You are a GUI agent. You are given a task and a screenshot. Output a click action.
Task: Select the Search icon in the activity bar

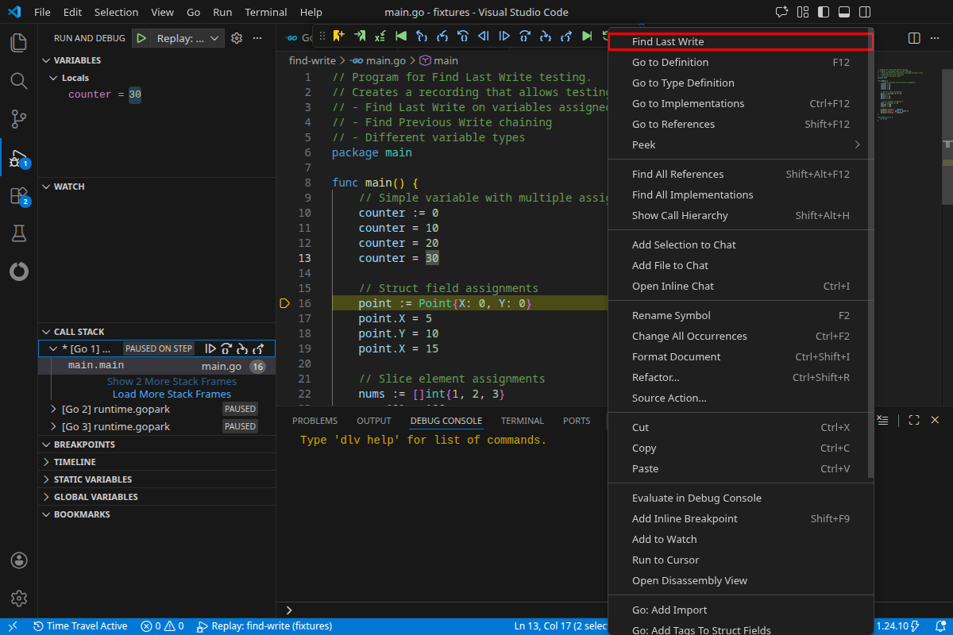click(x=18, y=80)
